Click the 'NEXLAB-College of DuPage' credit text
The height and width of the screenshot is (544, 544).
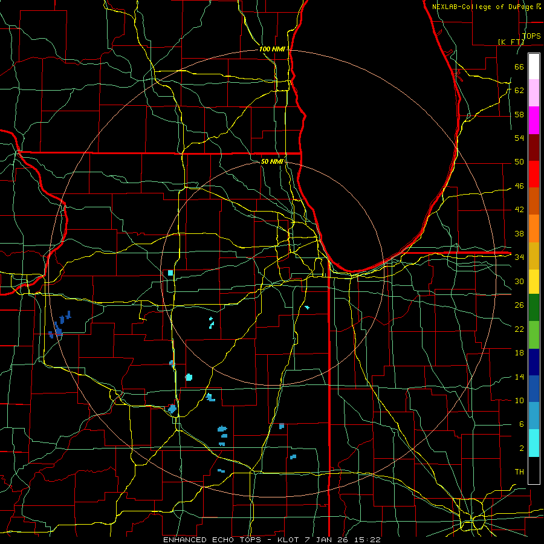484,7
